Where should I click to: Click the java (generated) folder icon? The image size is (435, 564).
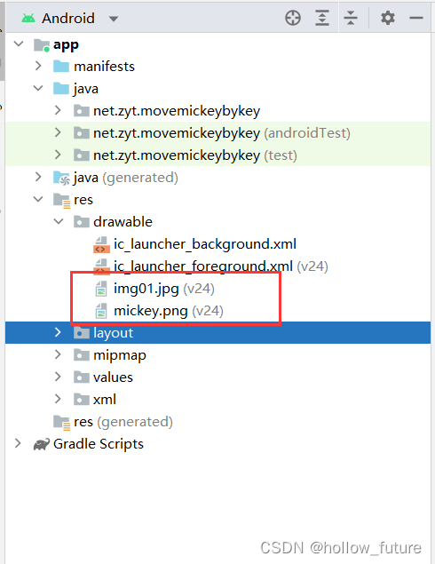[x=61, y=178]
